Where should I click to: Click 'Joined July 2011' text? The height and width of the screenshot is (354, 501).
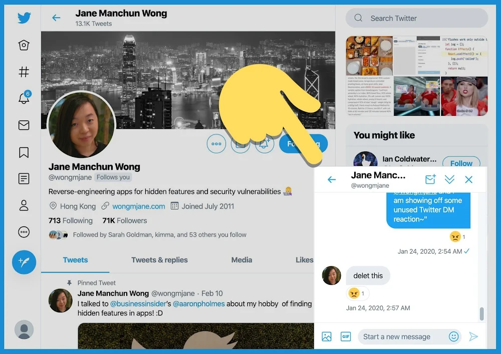click(x=208, y=206)
